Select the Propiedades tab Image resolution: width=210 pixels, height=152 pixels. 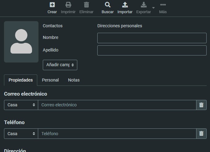coord(21,80)
